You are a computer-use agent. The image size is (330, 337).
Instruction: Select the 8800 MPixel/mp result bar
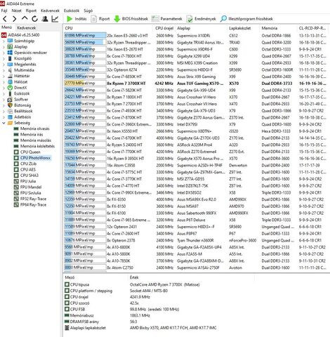pos(85,267)
